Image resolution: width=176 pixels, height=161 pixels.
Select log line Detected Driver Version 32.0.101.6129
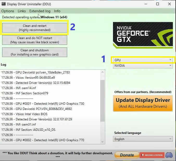(37, 119)
